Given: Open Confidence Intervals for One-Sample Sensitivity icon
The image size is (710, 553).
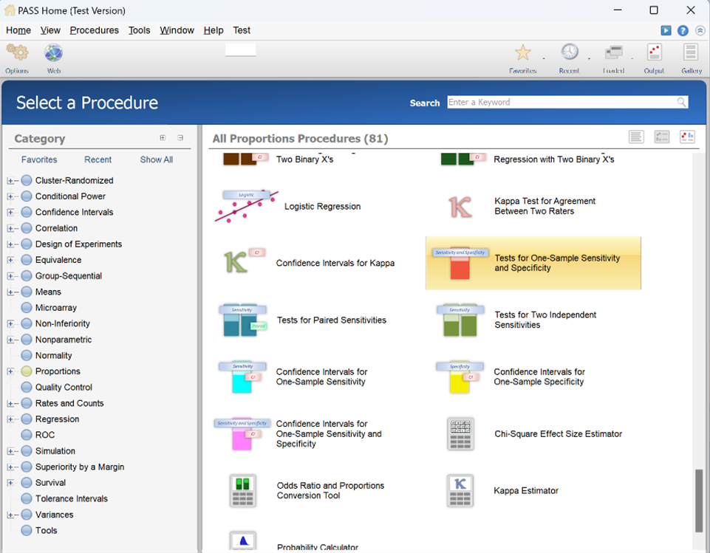Looking at the screenshot, I should coord(242,377).
